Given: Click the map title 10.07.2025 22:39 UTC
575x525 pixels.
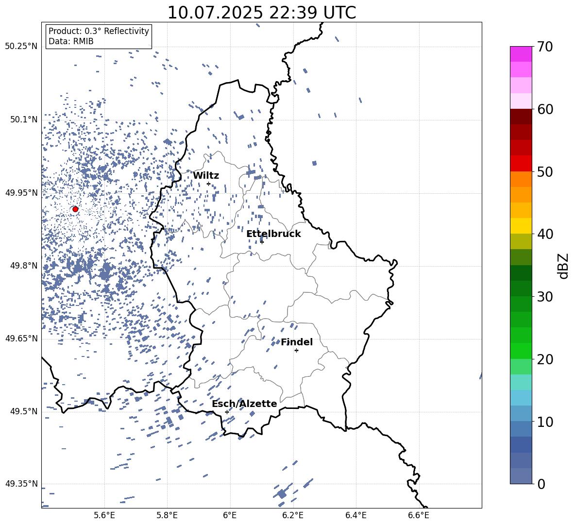Looking at the screenshot, I should tap(262, 13).
